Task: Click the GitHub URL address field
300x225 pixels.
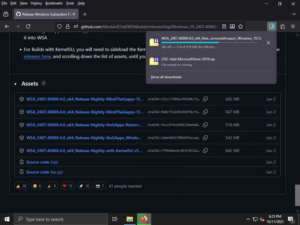Action: 150,27
